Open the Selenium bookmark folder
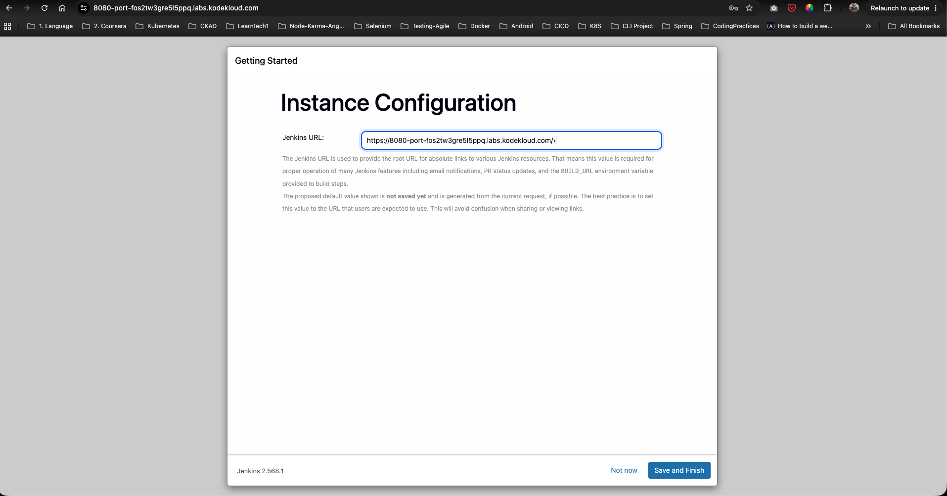947x496 pixels. [x=373, y=26]
